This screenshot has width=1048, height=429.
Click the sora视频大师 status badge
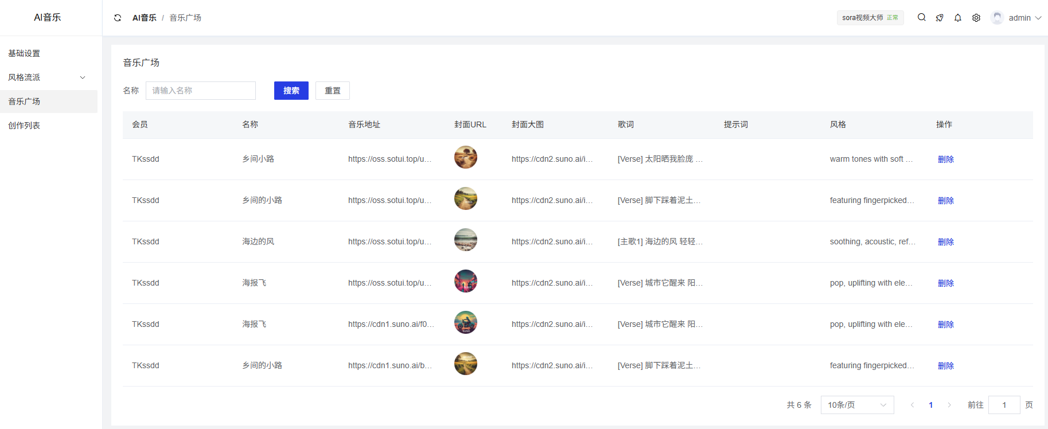(870, 18)
